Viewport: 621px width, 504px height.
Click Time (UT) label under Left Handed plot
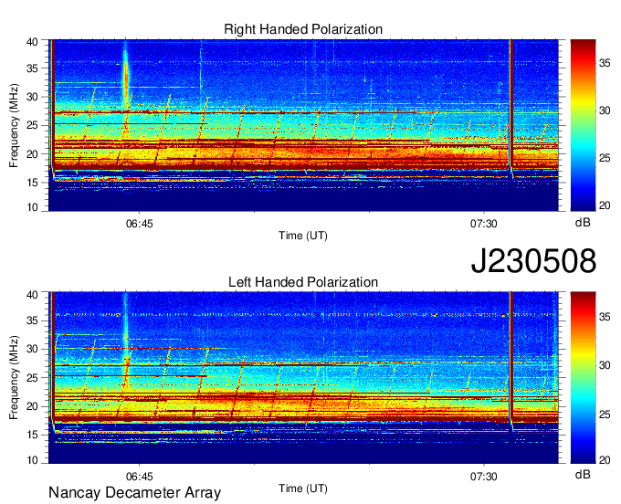click(303, 488)
